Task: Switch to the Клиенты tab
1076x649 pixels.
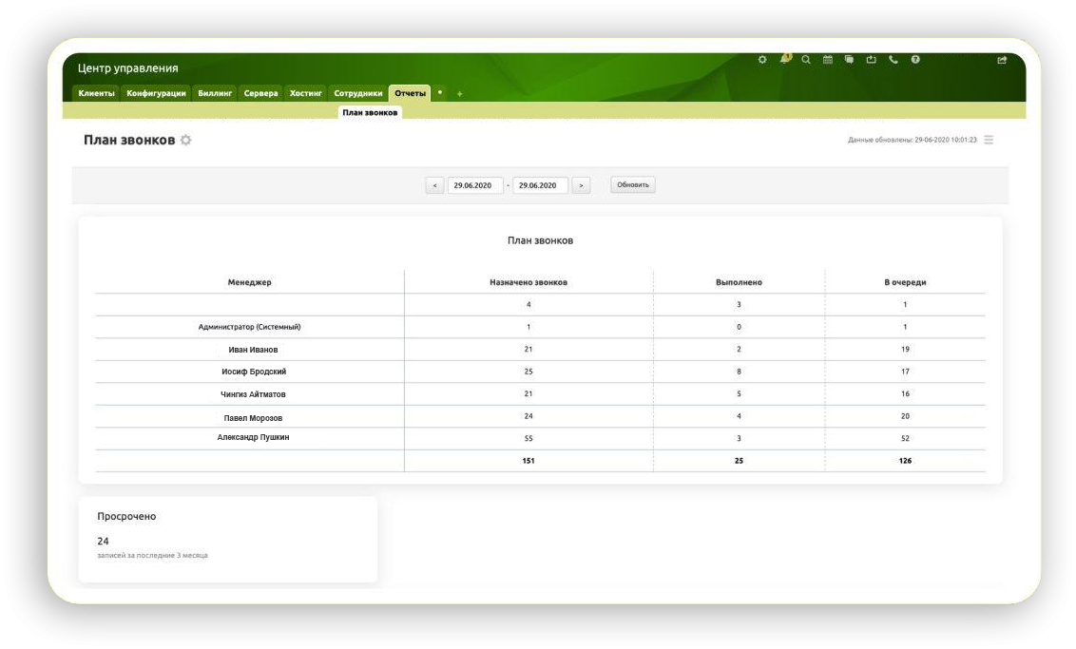Action: click(x=96, y=93)
